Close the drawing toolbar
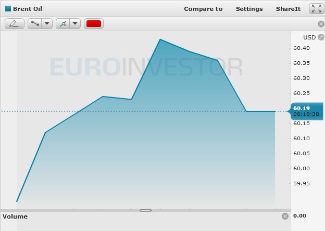Image resolution: width=325 pixels, height=231 pixels. [321, 24]
